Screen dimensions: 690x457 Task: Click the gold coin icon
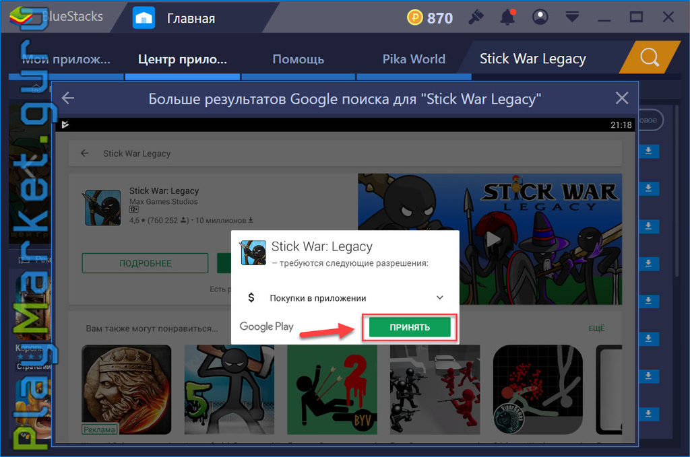coord(414,17)
